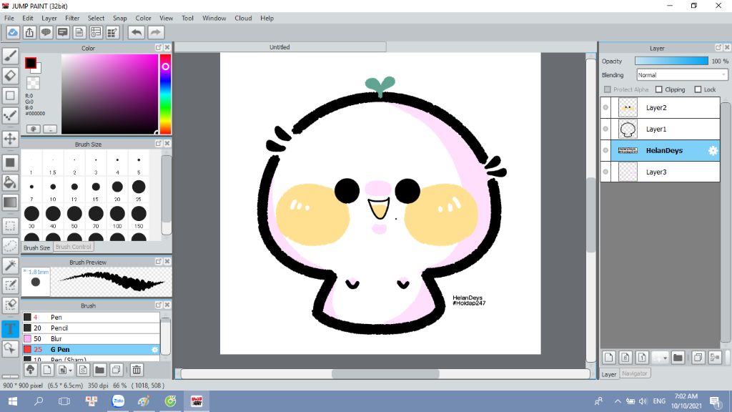Enable the Clipping checkbox
The height and width of the screenshot is (412, 732).
coord(658,89)
